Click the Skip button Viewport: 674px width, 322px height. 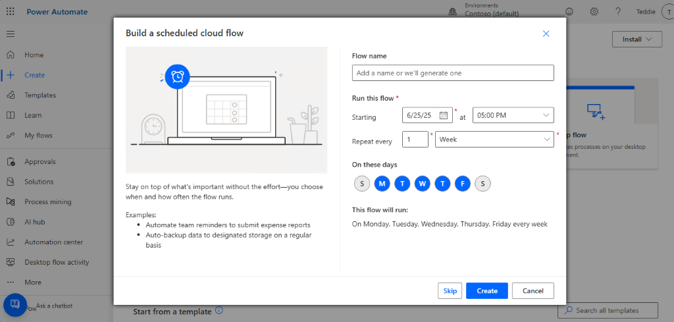(450, 290)
